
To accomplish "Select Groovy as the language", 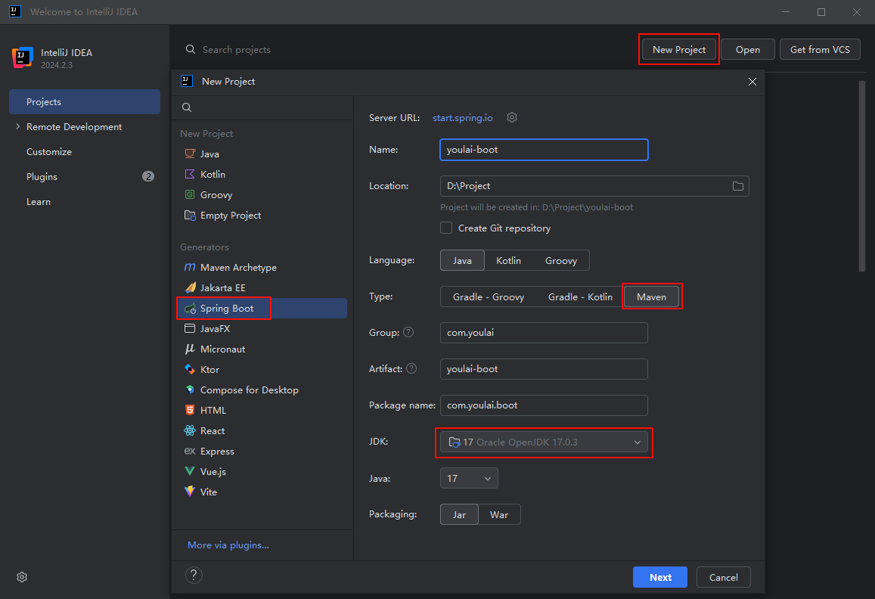I will click(x=561, y=260).
